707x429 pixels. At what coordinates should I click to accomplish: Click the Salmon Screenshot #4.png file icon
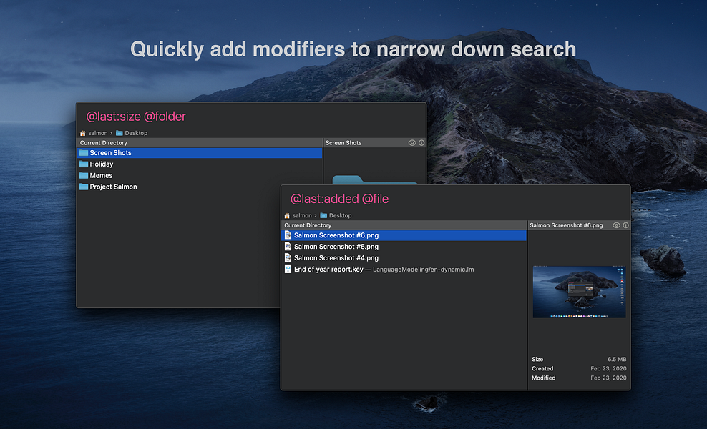[288, 258]
